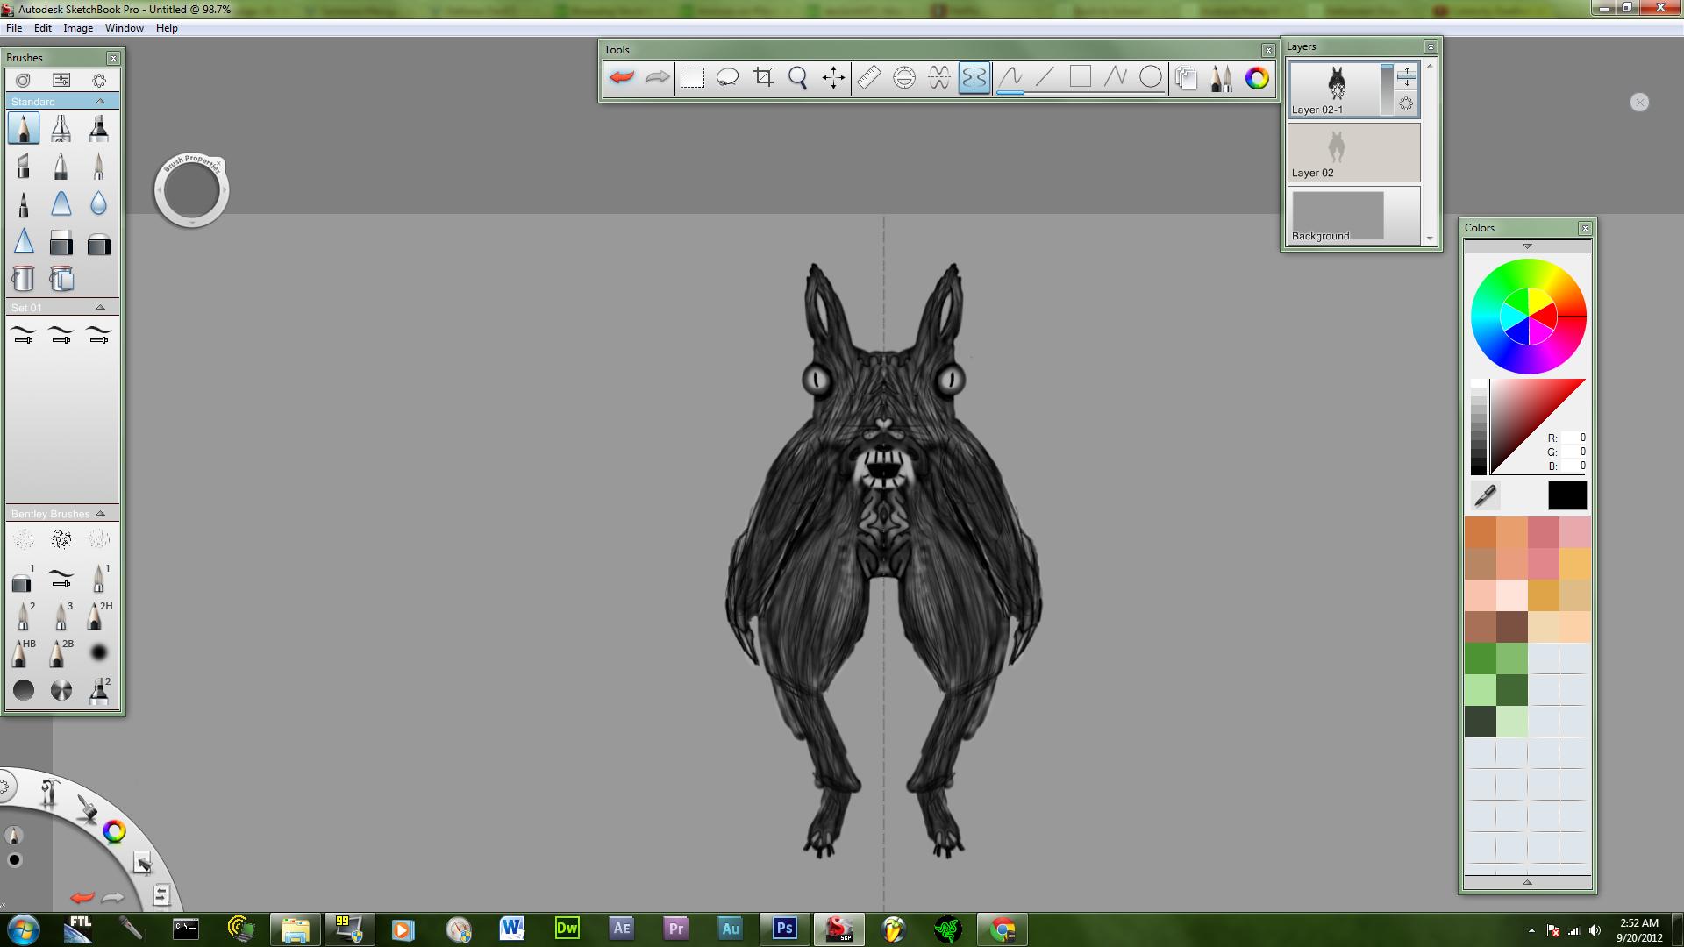Expand the Colors panel top arrow
This screenshot has width=1684, height=947.
click(x=1527, y=246)
